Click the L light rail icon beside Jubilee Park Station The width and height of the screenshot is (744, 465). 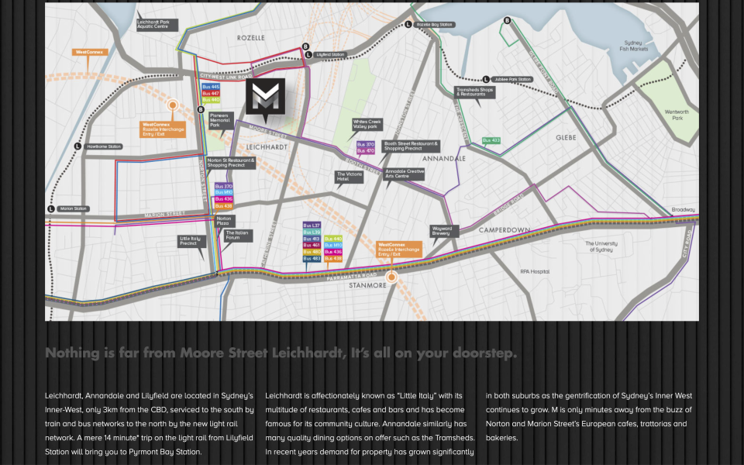[486, 80]
